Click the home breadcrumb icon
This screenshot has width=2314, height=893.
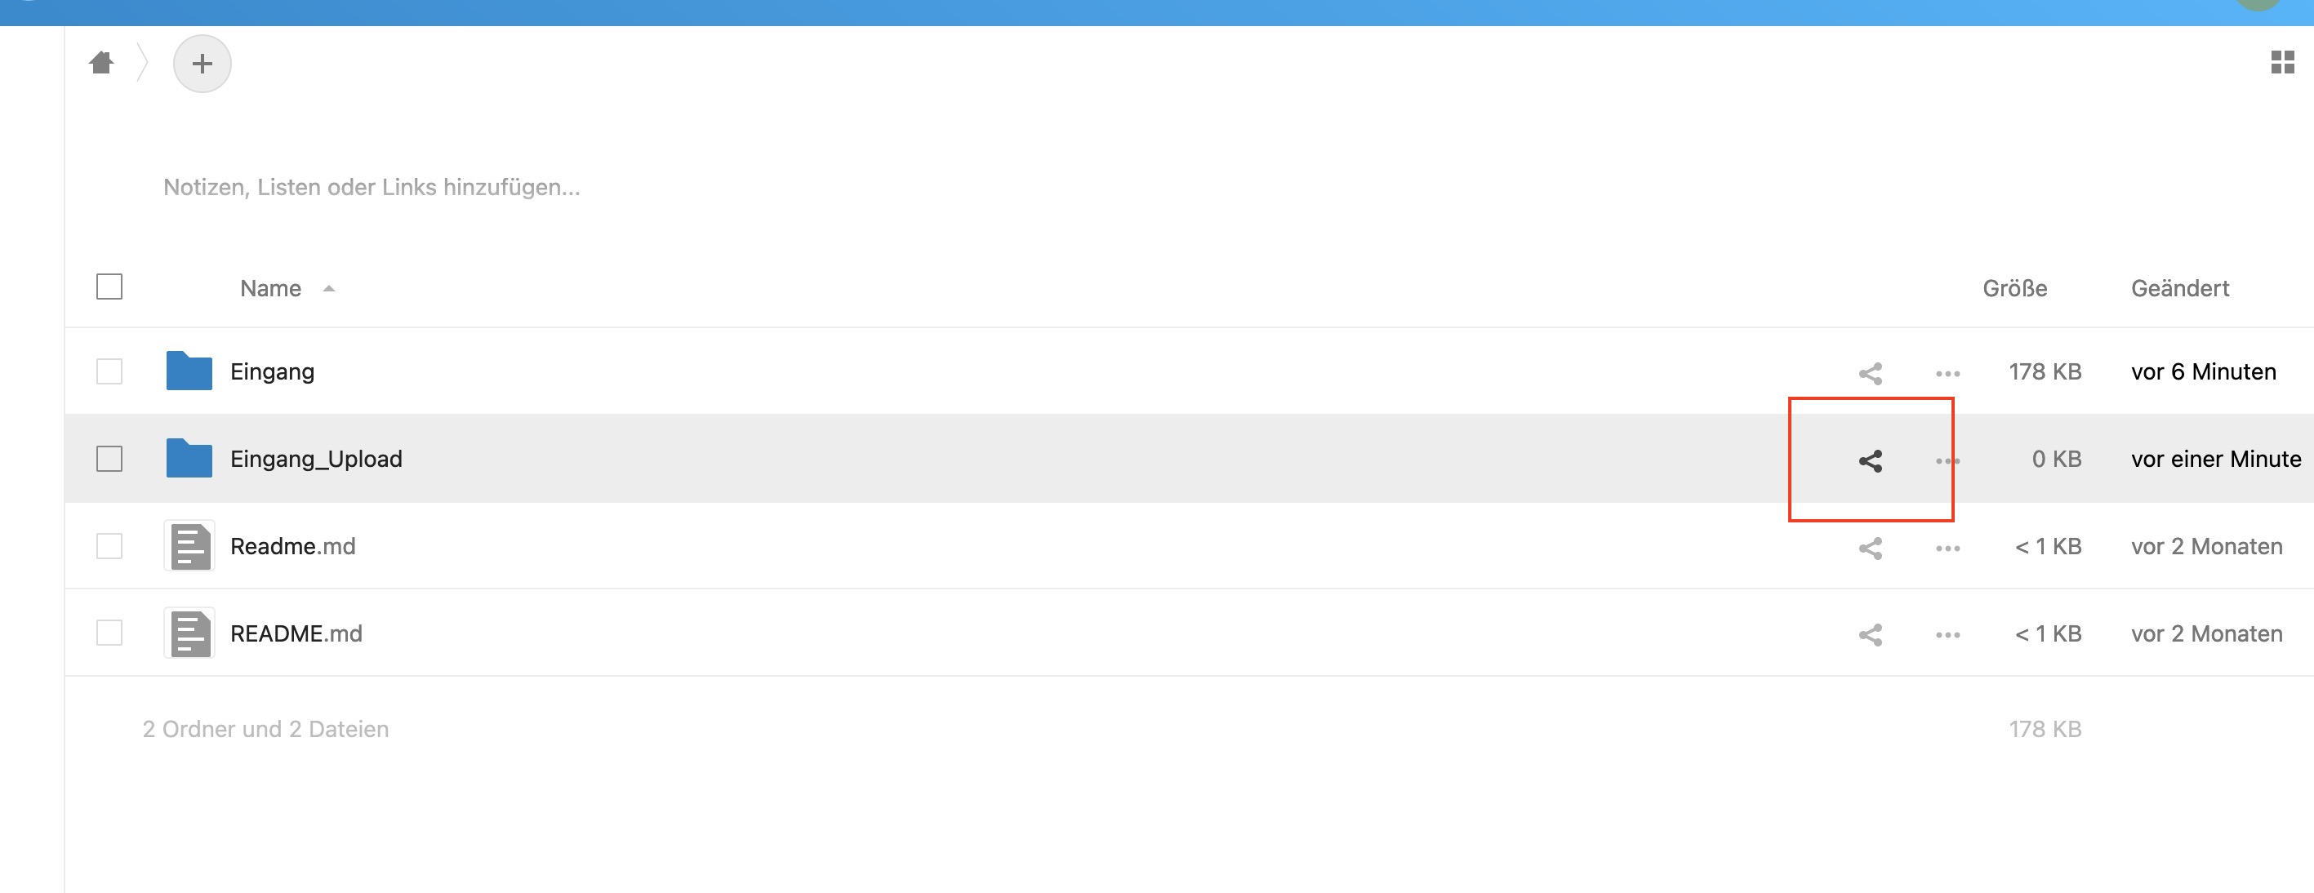[101, 63]
